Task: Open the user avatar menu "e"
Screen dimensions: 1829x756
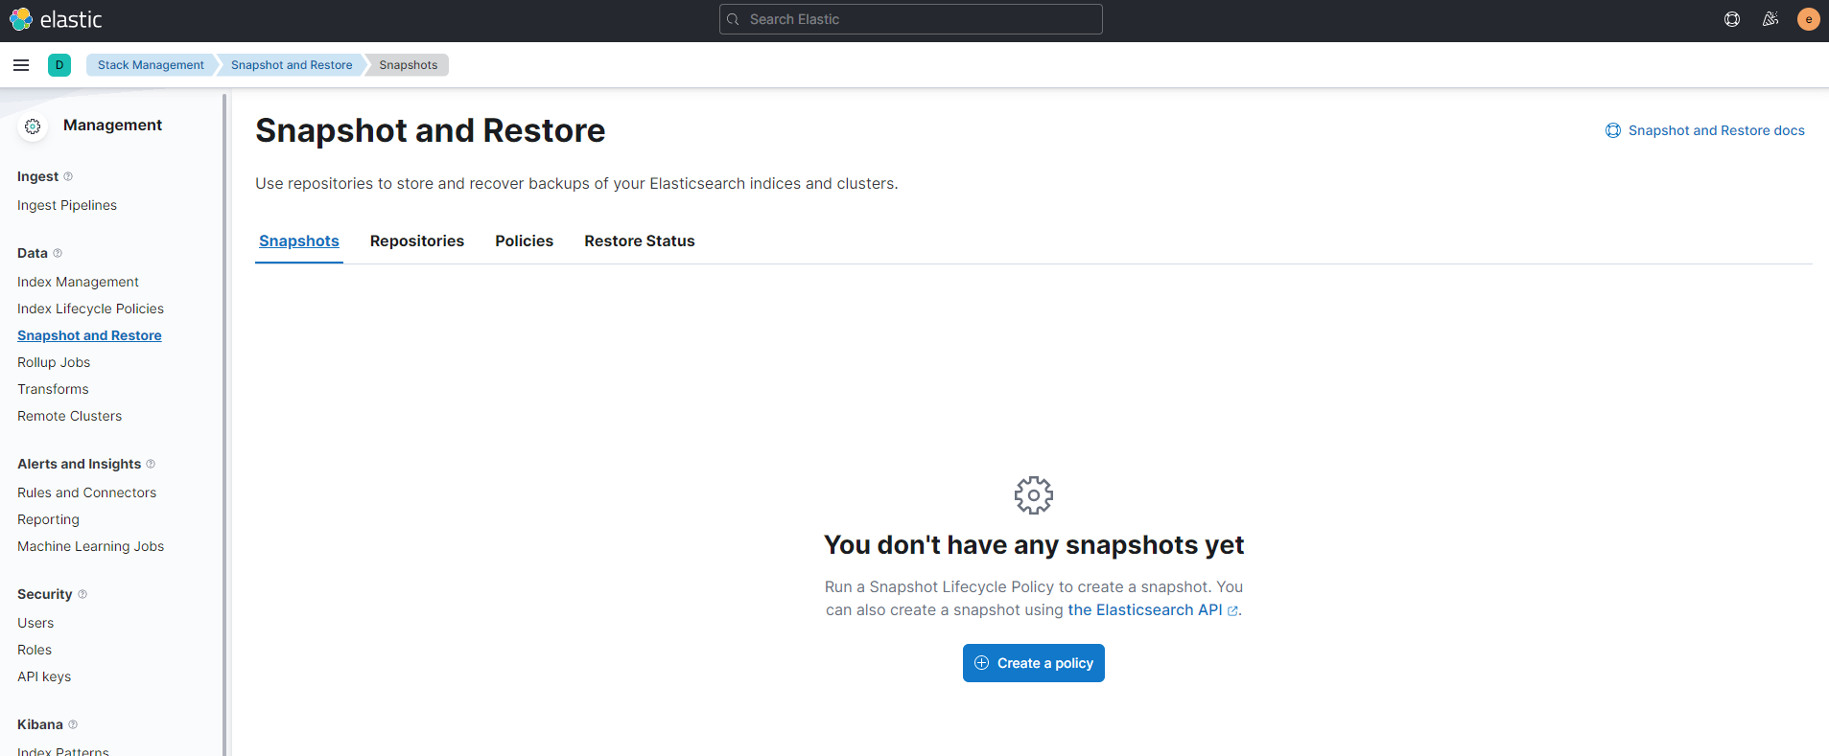Action: click(x=1809, y=19)
